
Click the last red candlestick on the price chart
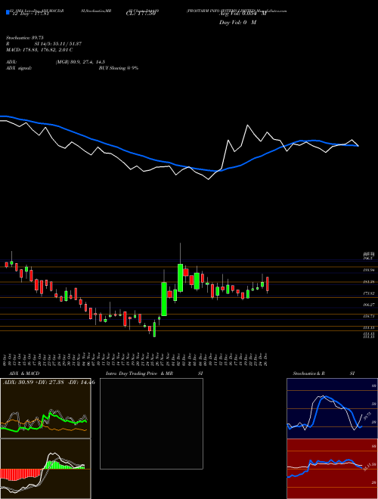click(268, 284)
